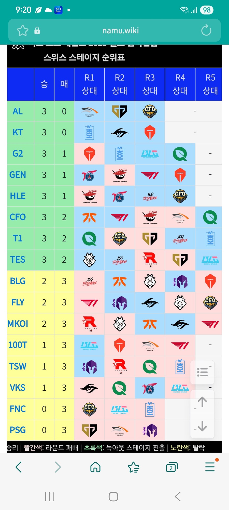Image resolution: width=229 pixels, height=510 pixels.
Task: Tap the scroll-to-top arrow button
Action: 202,402
